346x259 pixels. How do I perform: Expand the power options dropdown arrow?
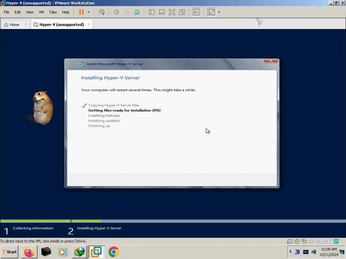(89, 12)
